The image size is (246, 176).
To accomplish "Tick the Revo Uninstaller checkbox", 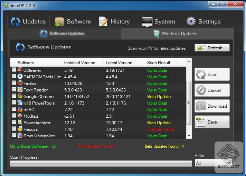I will 14,135.
